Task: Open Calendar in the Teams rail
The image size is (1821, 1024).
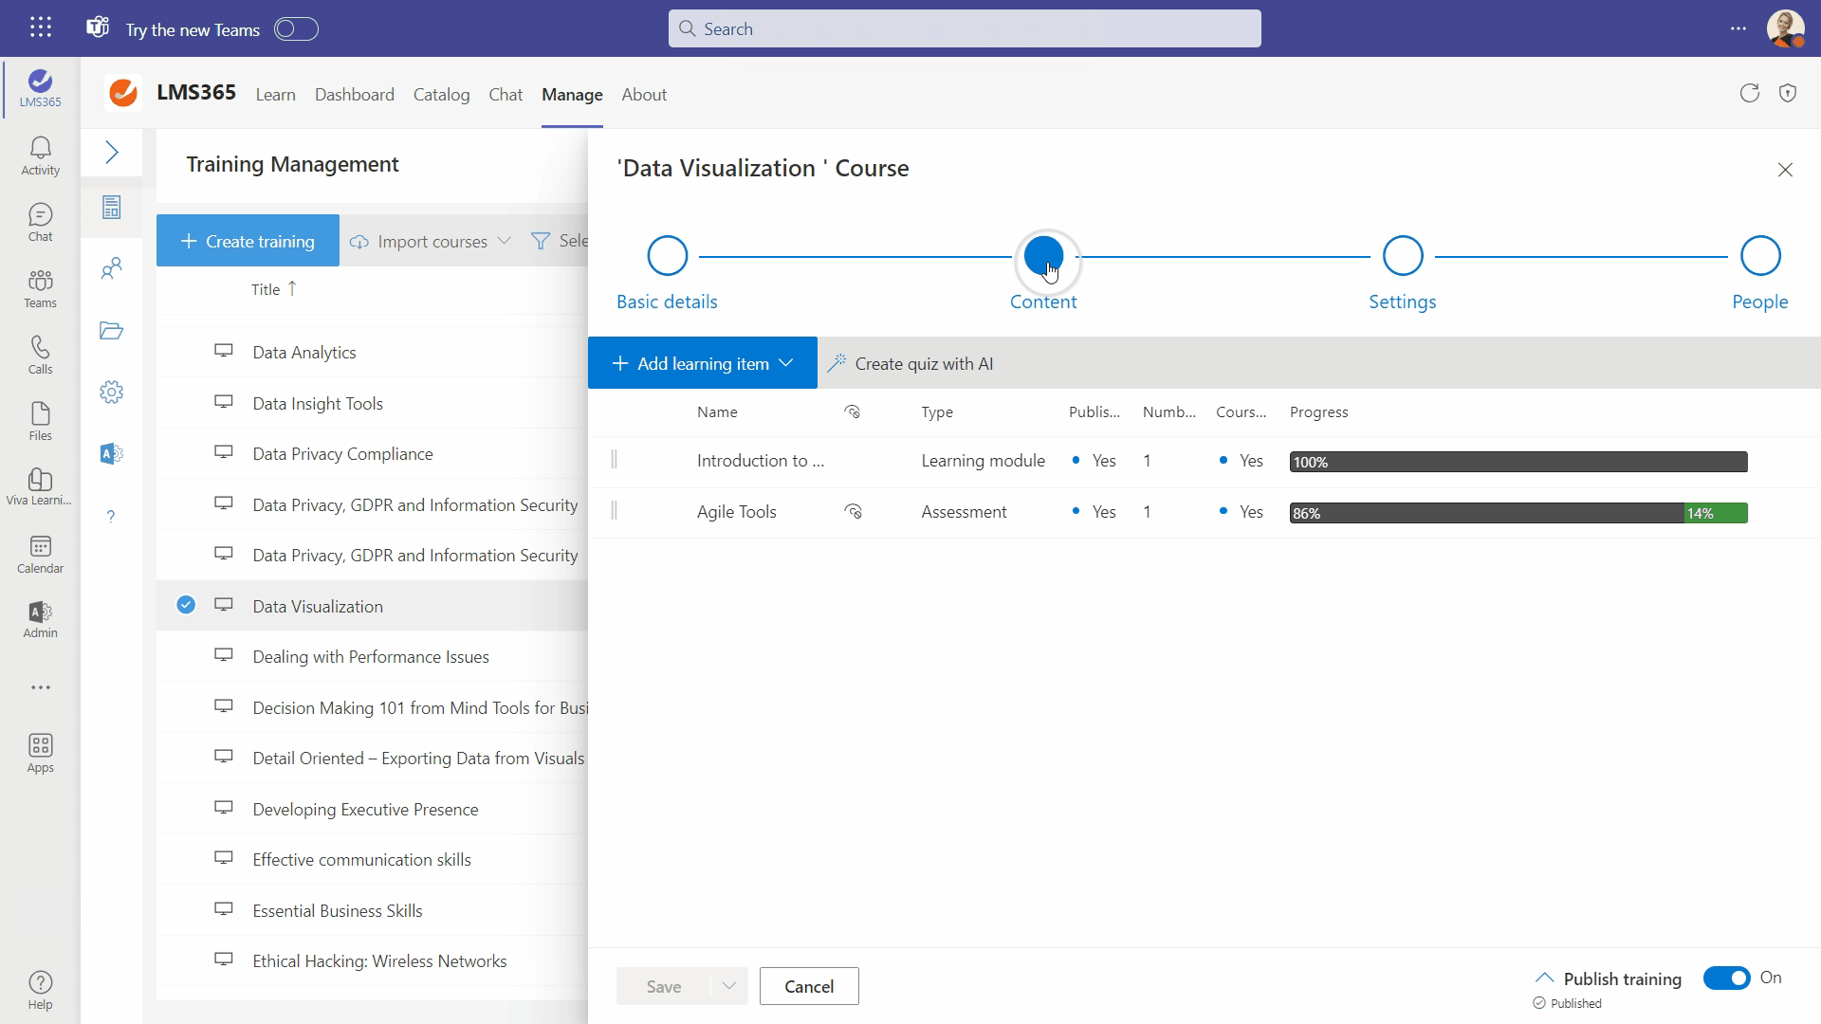Action: click(40, 555)
